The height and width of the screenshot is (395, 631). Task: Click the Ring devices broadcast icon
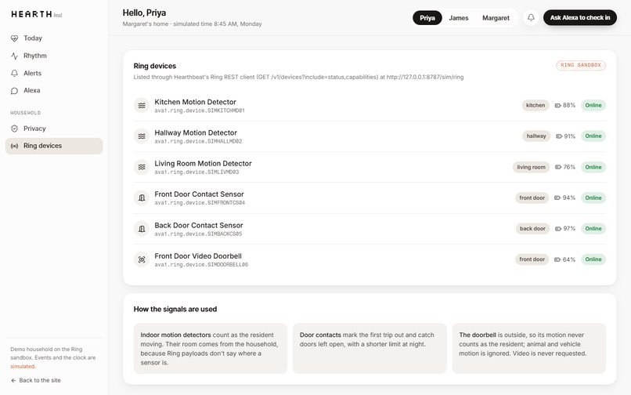coord(15,146)
